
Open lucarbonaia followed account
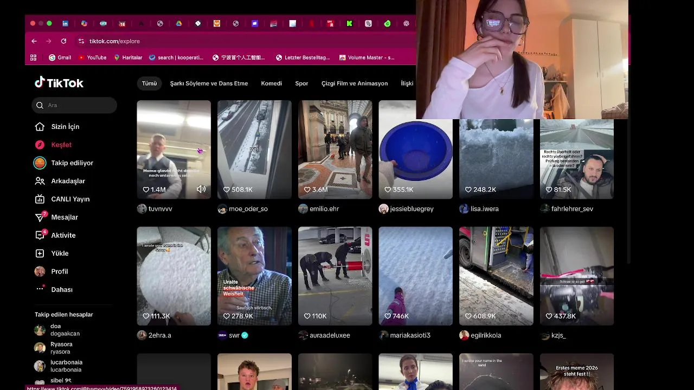pyautogui.click(x=59, y=366)
